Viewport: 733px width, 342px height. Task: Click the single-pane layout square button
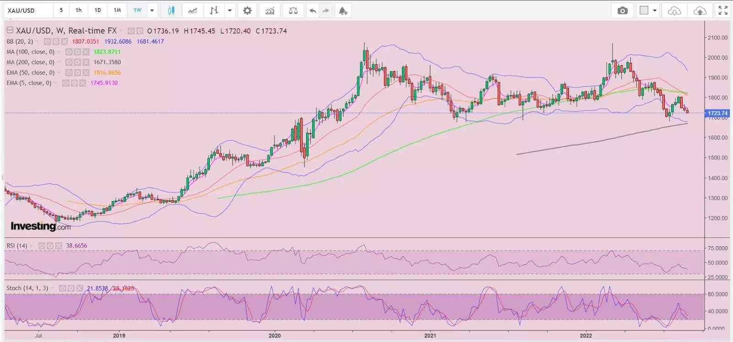(644, 11)
